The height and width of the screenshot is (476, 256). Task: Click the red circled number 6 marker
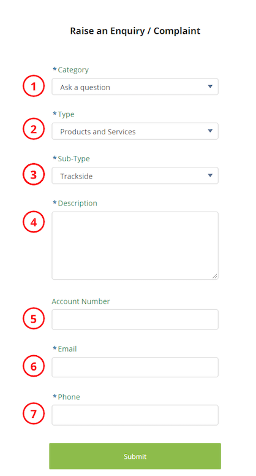34,366
